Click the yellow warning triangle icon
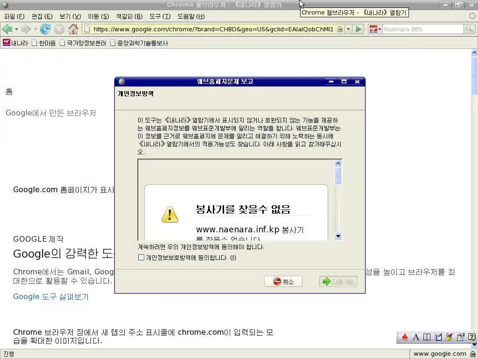The width and height of the screenshot is (478, 359). click(170, 214)
